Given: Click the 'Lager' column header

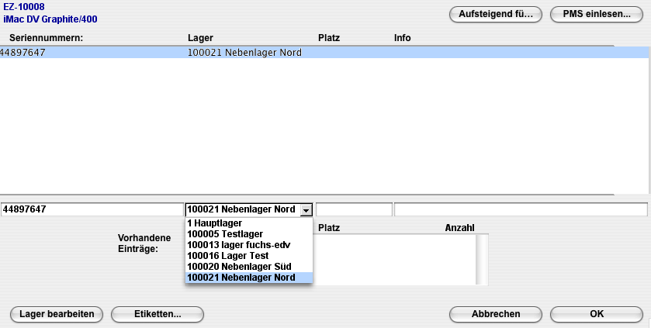Looking at the screenshot, I should click(x=201, y=37).
